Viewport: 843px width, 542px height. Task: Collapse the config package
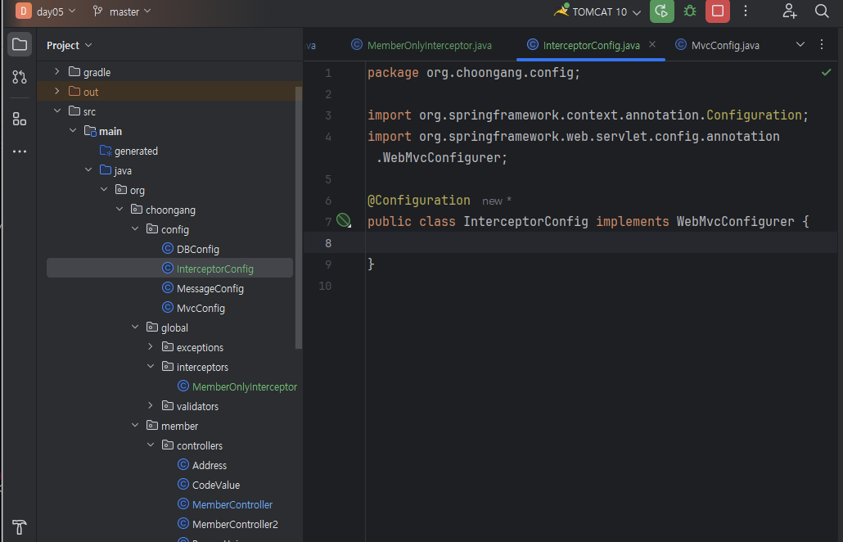[135, 229]
